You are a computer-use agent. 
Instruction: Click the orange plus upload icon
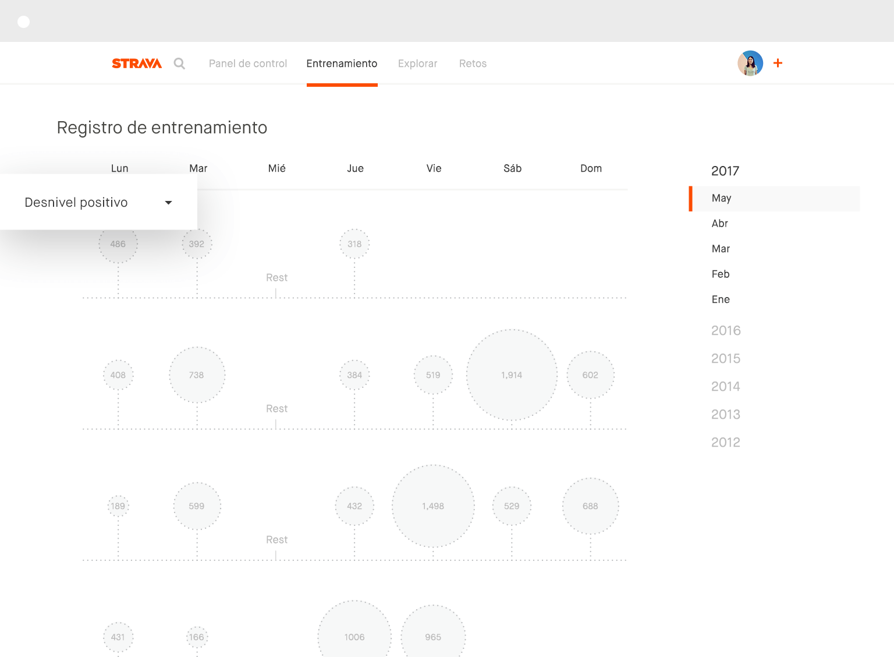[x=778, y=63]
